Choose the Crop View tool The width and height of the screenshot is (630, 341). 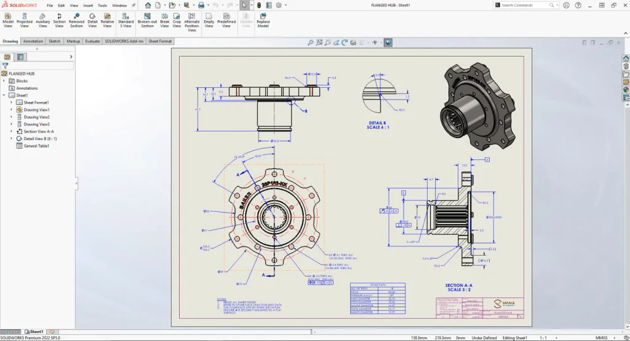coord(177,20)
